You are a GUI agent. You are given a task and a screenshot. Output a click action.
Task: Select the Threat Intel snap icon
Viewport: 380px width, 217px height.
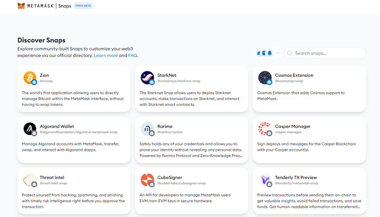point(30,180)
